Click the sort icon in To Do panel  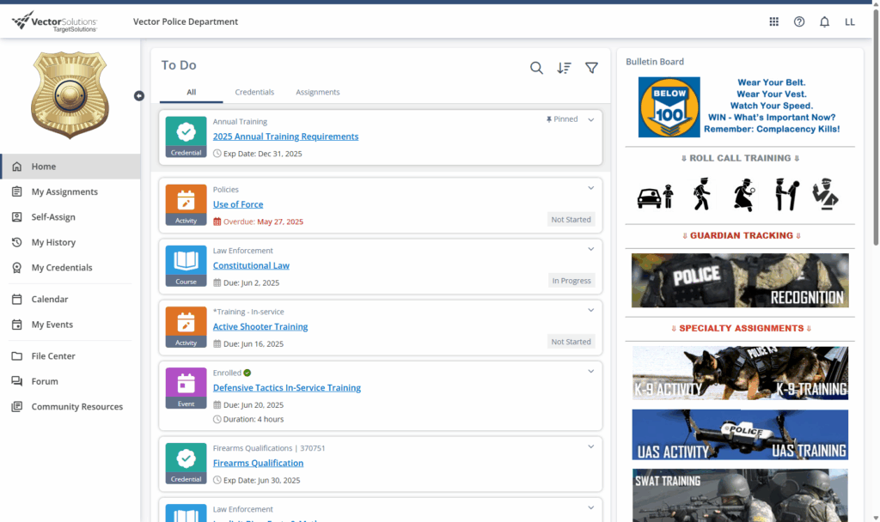pyautogui.click(x=564, y=68)
